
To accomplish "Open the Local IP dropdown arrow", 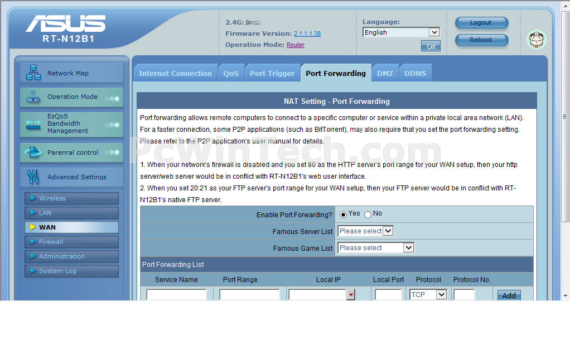I will (x=350, y=294).
